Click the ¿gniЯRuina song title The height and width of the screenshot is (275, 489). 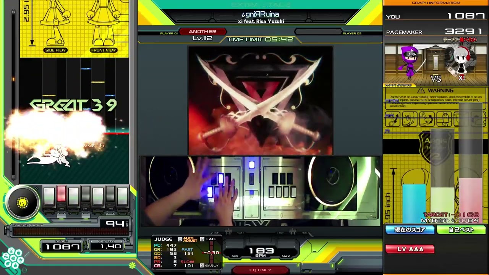pos(261,15)
